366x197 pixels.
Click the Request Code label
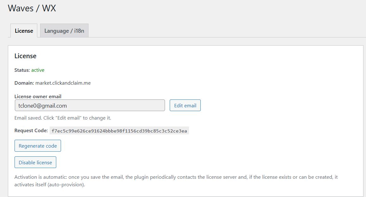tap(31, 130)
